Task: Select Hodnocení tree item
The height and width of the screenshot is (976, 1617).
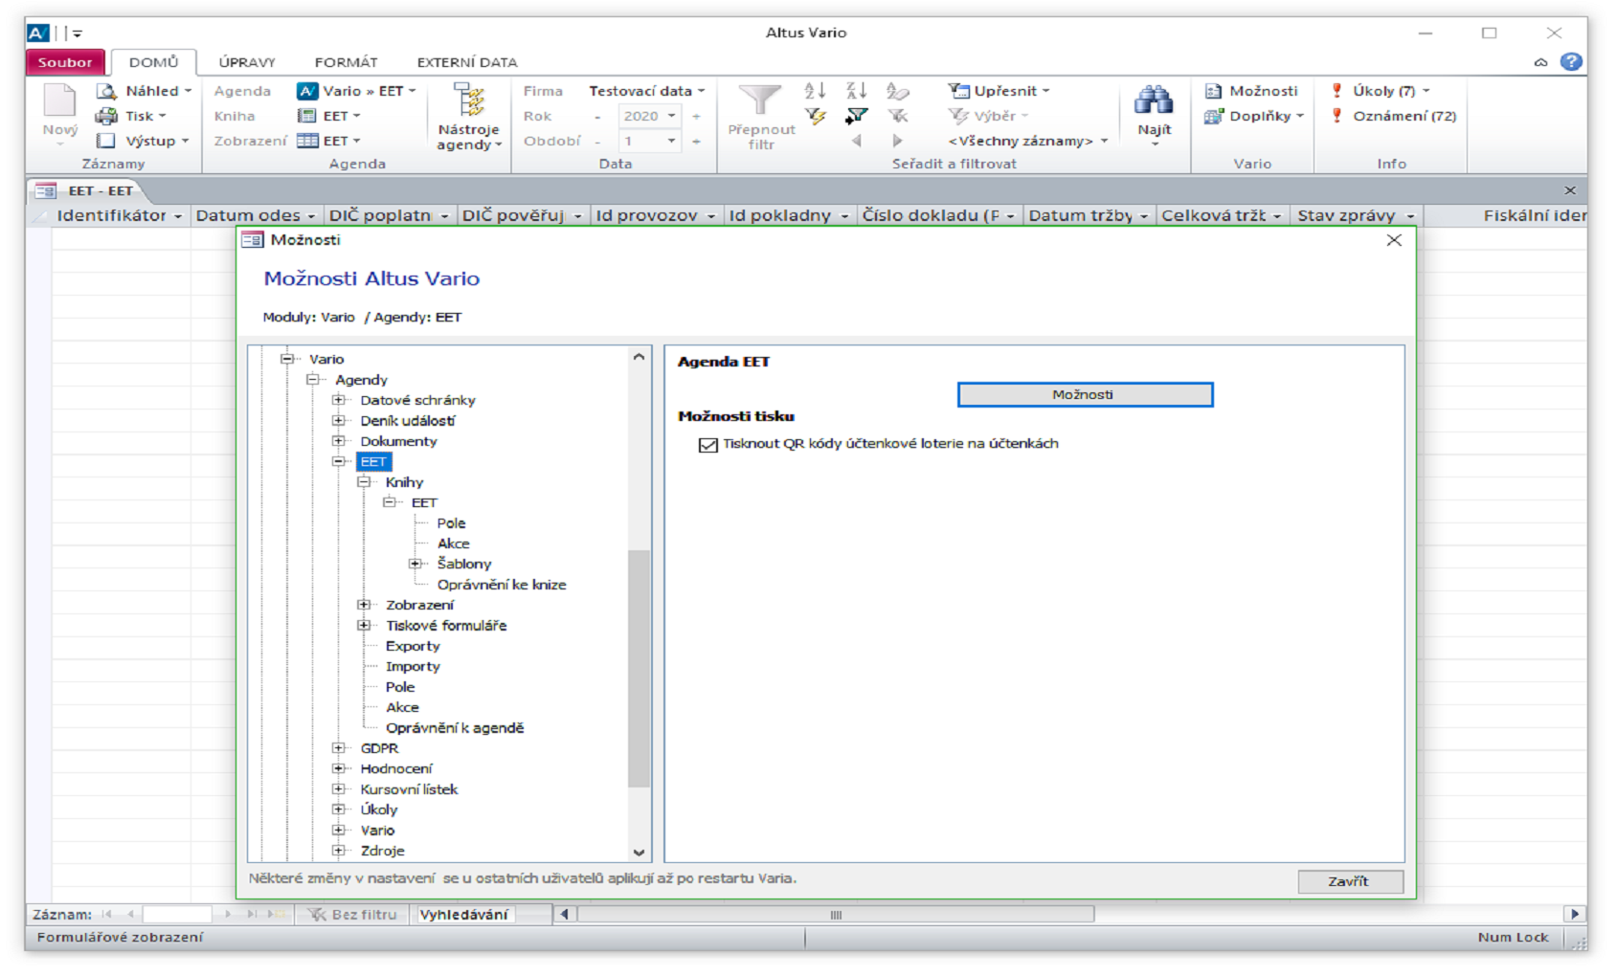Action: coord(396,768)
